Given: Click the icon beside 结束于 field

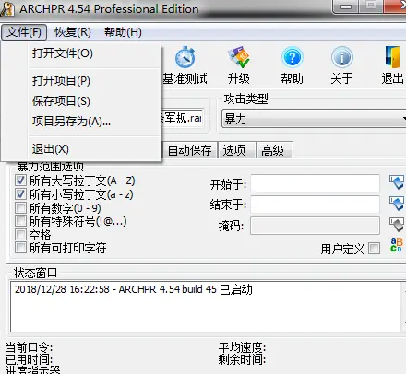Looking at the screenshot, I should tap(396, 204).
